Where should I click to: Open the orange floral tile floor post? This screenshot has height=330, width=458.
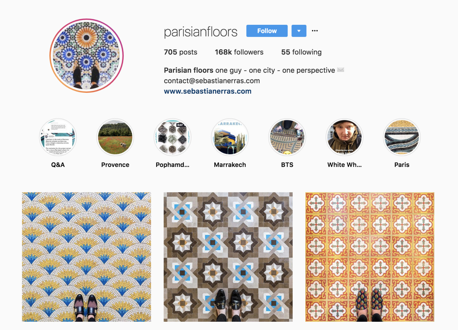(x=370, y=257)
